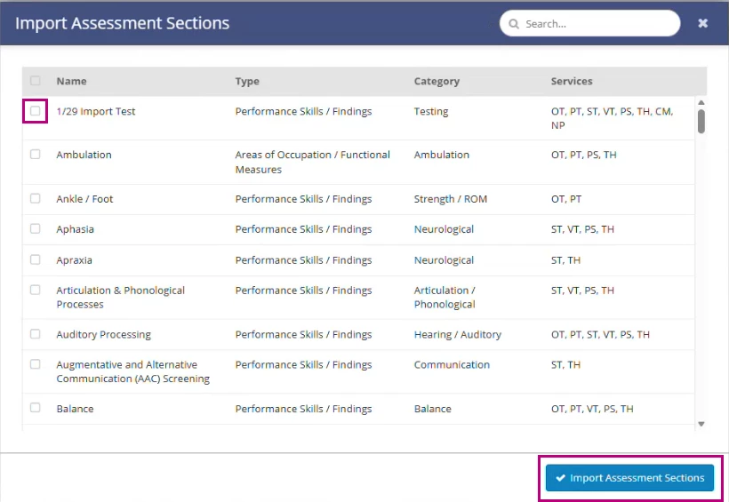Click Balance's services OT, PT, VT, PS, TH
729x502 pixels.
pyautogui.click(x=592, y=409)
